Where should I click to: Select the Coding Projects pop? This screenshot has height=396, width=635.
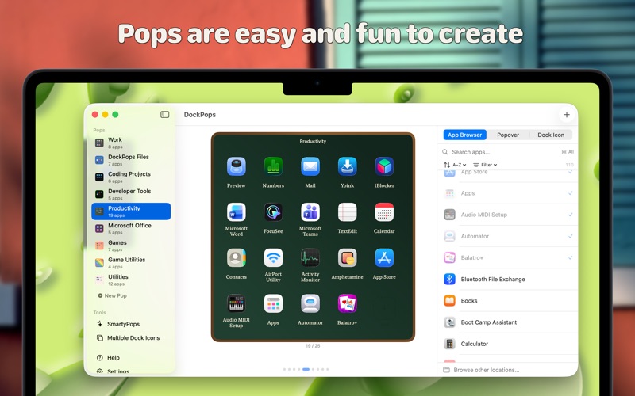click(131, 177)
